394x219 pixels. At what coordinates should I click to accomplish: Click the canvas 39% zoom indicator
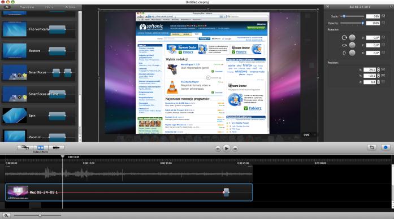tap(306, 135)
